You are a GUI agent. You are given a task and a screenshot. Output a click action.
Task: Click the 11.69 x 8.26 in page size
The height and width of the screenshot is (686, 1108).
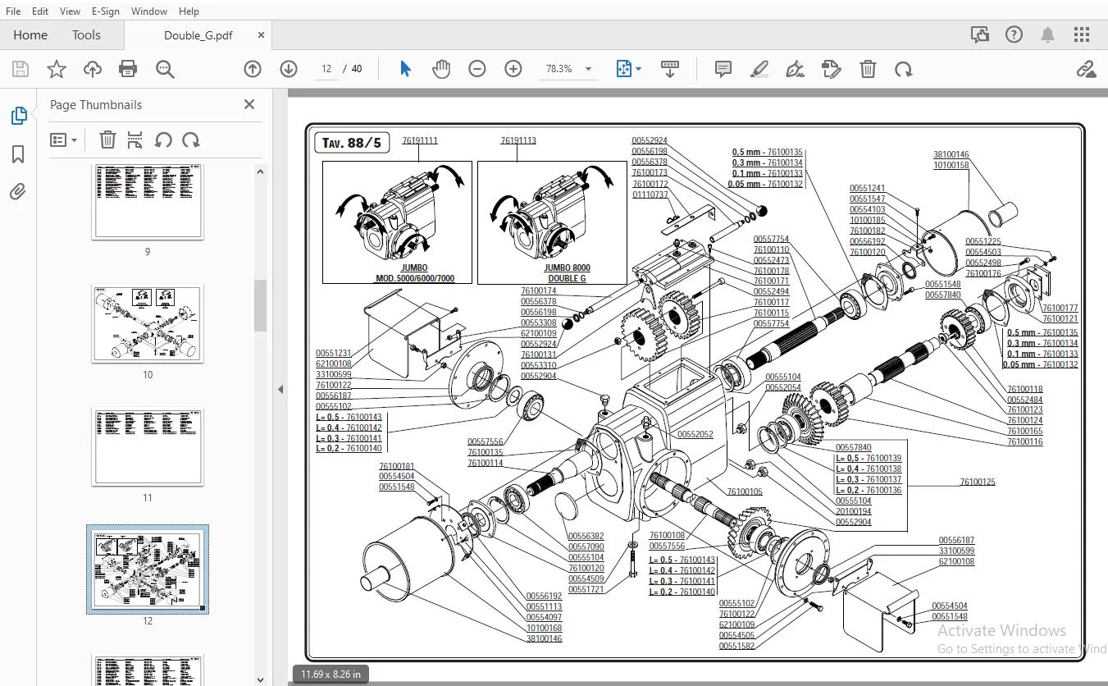[x=331, y=675]
